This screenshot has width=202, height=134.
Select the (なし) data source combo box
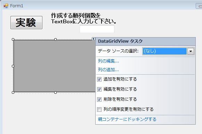(x=168, y=51)
